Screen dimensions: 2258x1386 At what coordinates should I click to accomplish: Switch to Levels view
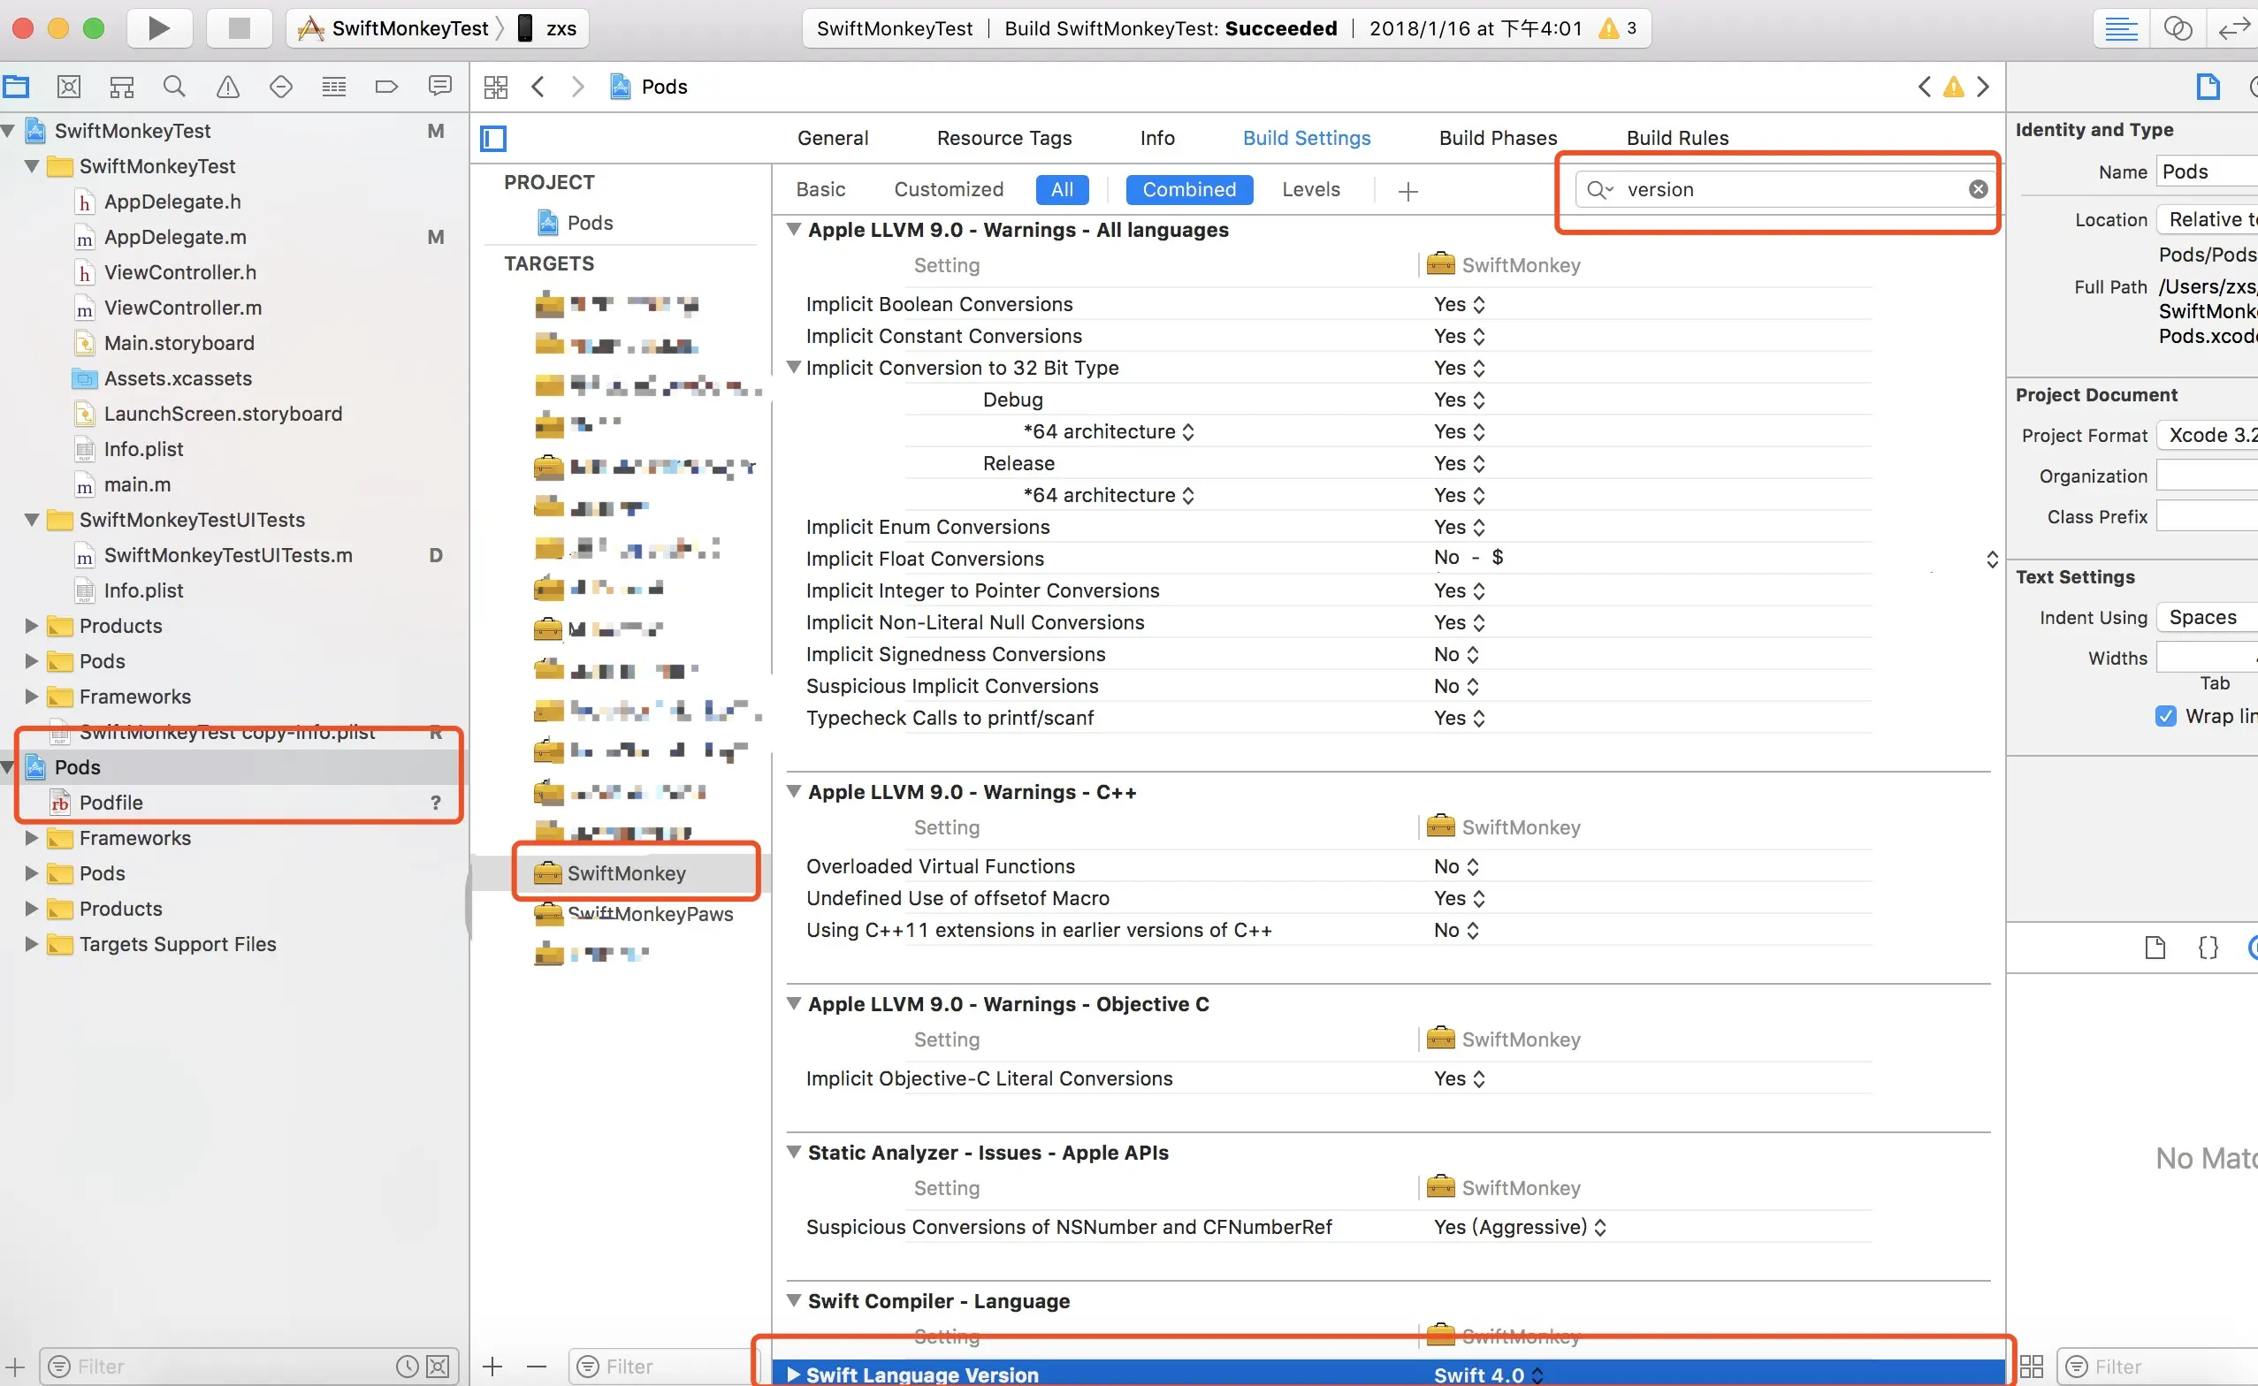(x=1310, y=190)
